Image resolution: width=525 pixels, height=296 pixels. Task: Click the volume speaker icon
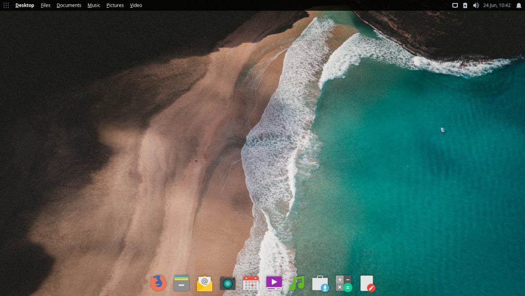(x=476, y=5)
